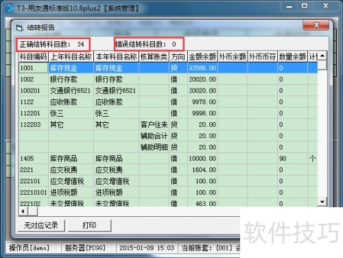Click 库存现金 in the 上年科目名称 column
Screen dimensions: 343x258
tap(71, 68)
